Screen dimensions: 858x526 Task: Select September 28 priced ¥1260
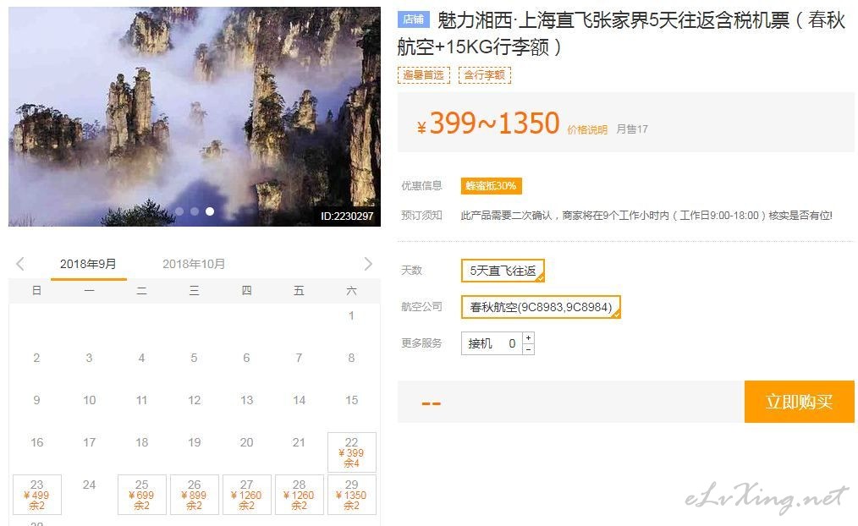click(x=300, y=495)
